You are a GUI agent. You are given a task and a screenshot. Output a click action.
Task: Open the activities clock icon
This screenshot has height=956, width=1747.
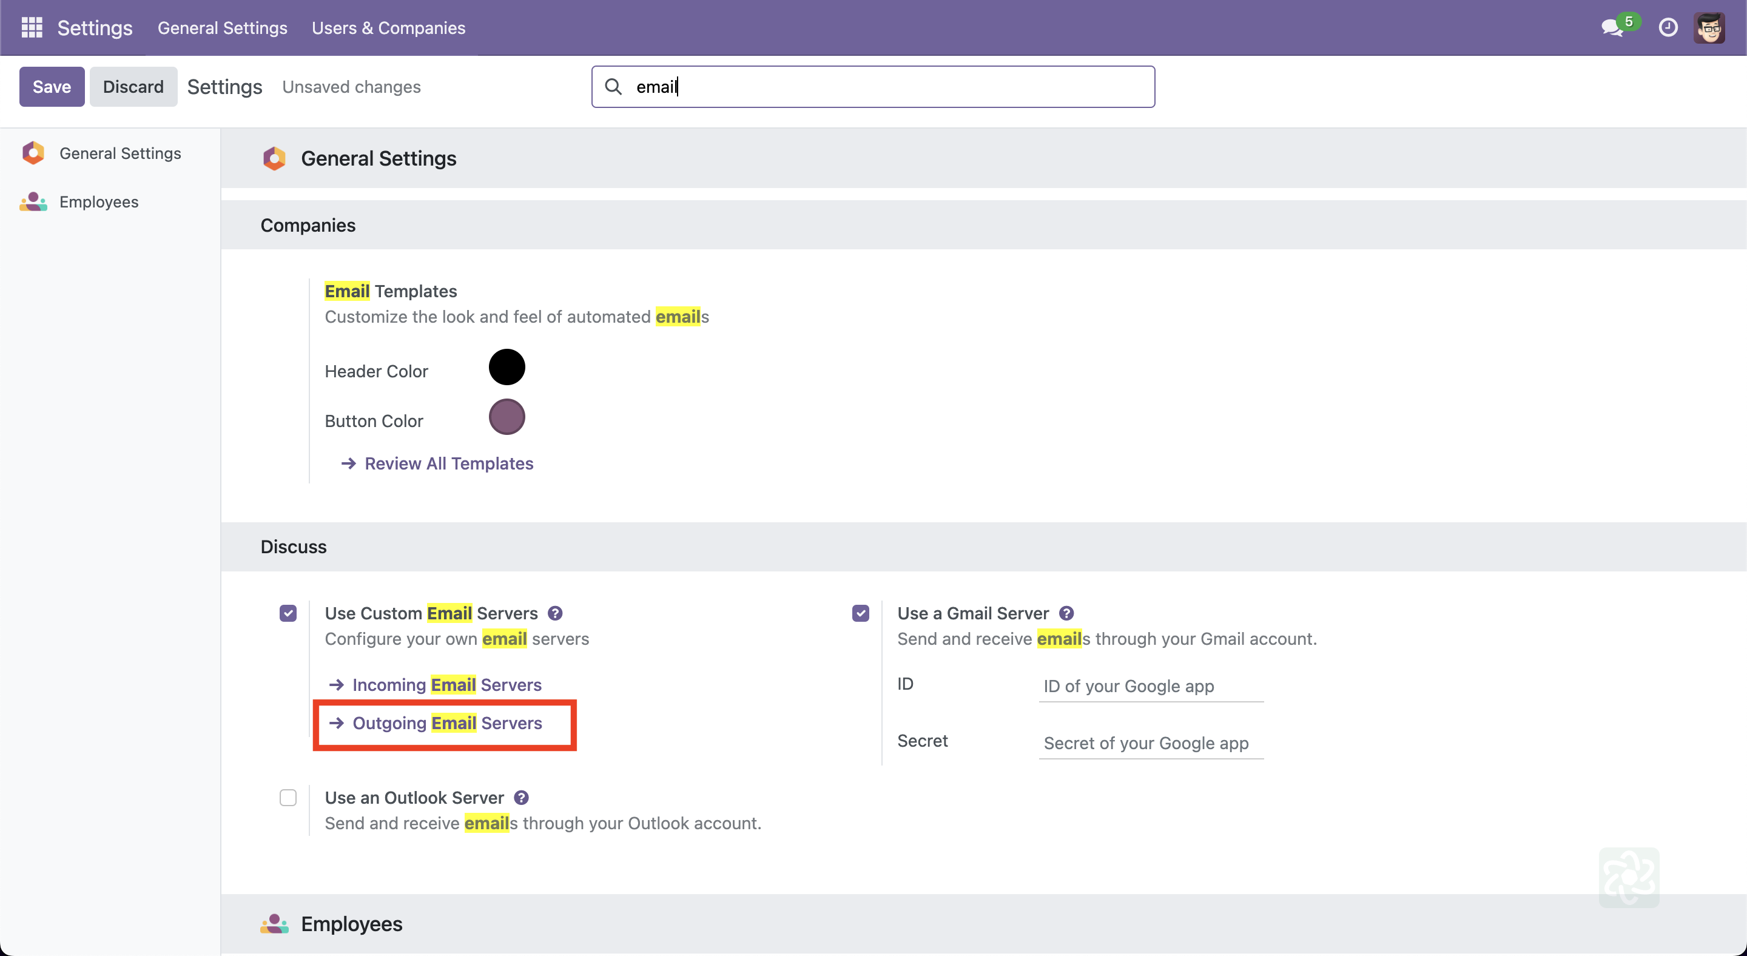coord(1668,28)
